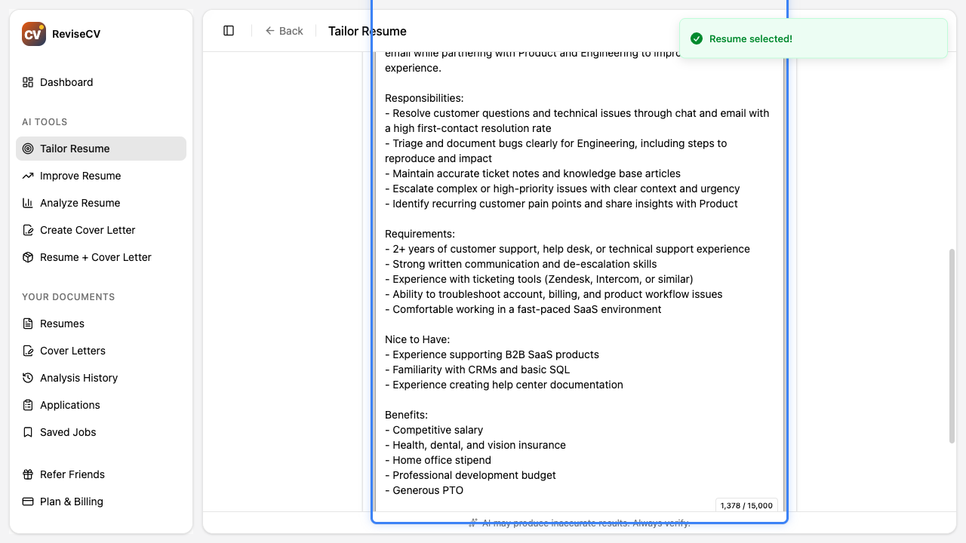Click the Create Cover Letter pen icon
This screenshot has width=966, height=543.
coord(28,230)
